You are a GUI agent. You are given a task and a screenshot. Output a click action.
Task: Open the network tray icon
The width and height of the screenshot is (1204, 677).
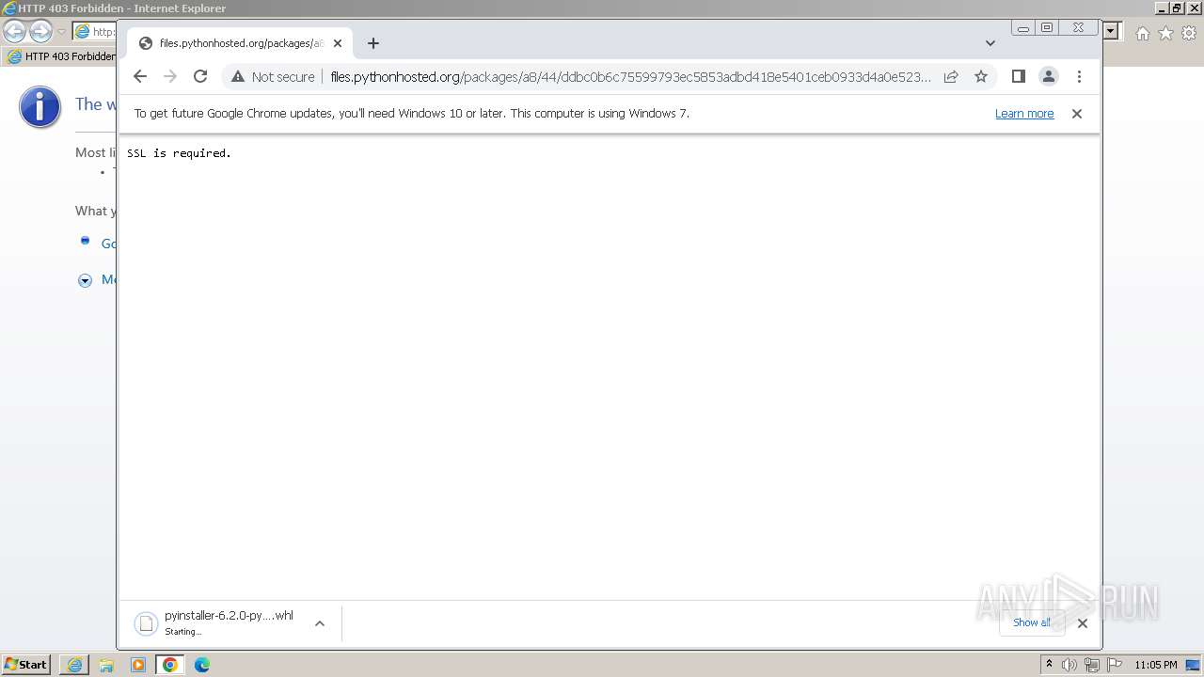pyautogui.click(x=1092, y=665)
